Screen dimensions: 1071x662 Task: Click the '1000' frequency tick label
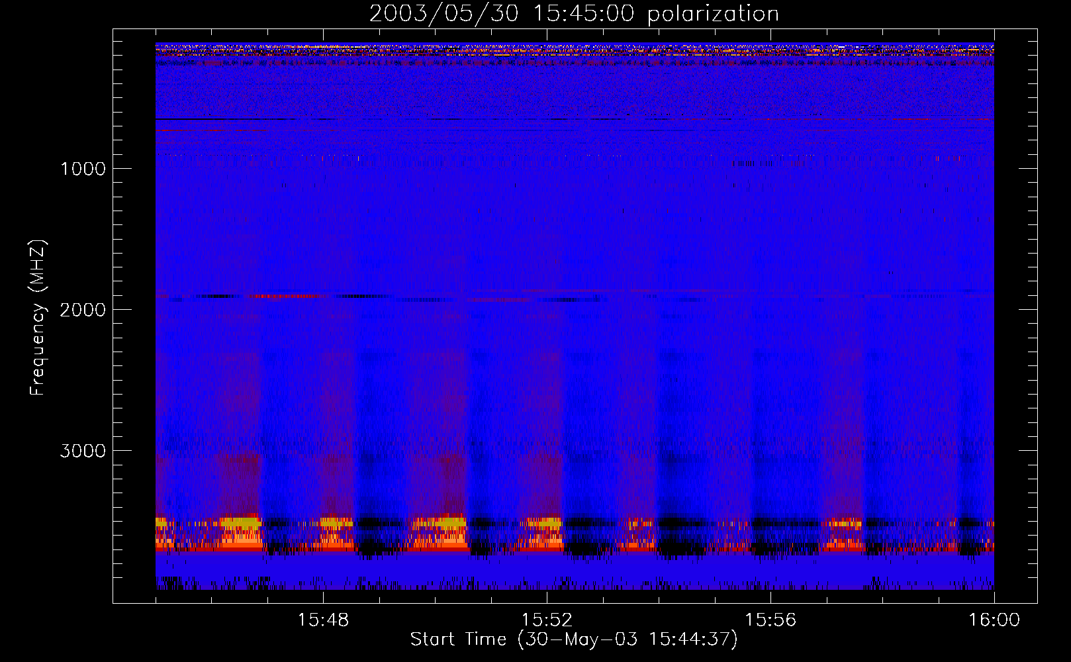coord(83,169)
